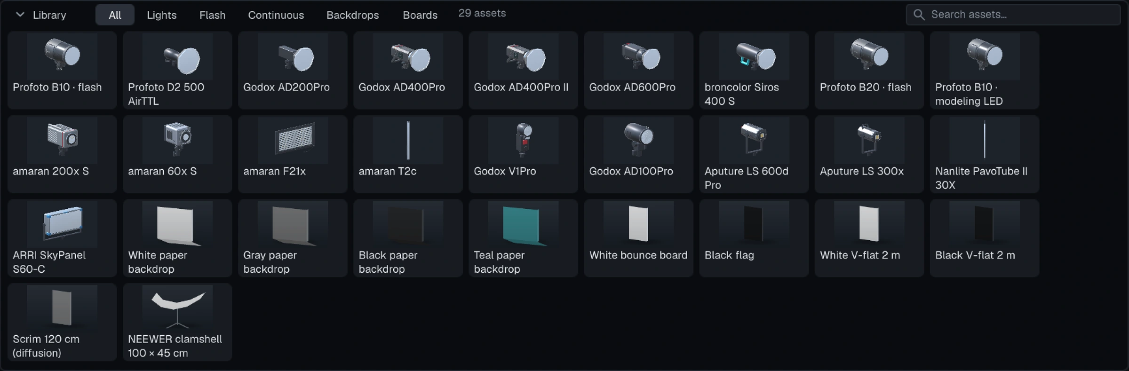The image size is (1129, 371).
Task: Pick the amaran T2c tube light
Action: click(x=408, y=154)
